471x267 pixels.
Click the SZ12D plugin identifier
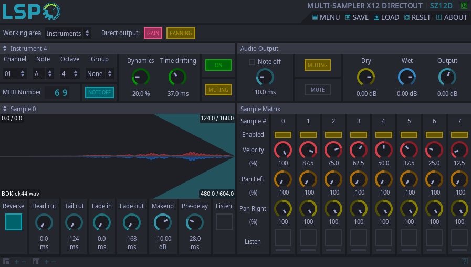point(441,6)
